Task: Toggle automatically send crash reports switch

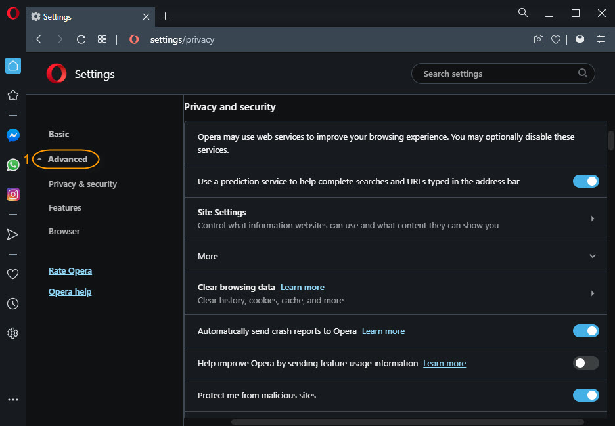Action: tap(585, 331)
